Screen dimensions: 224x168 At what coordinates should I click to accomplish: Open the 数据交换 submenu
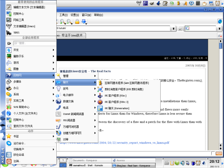(x=76, y=101)
